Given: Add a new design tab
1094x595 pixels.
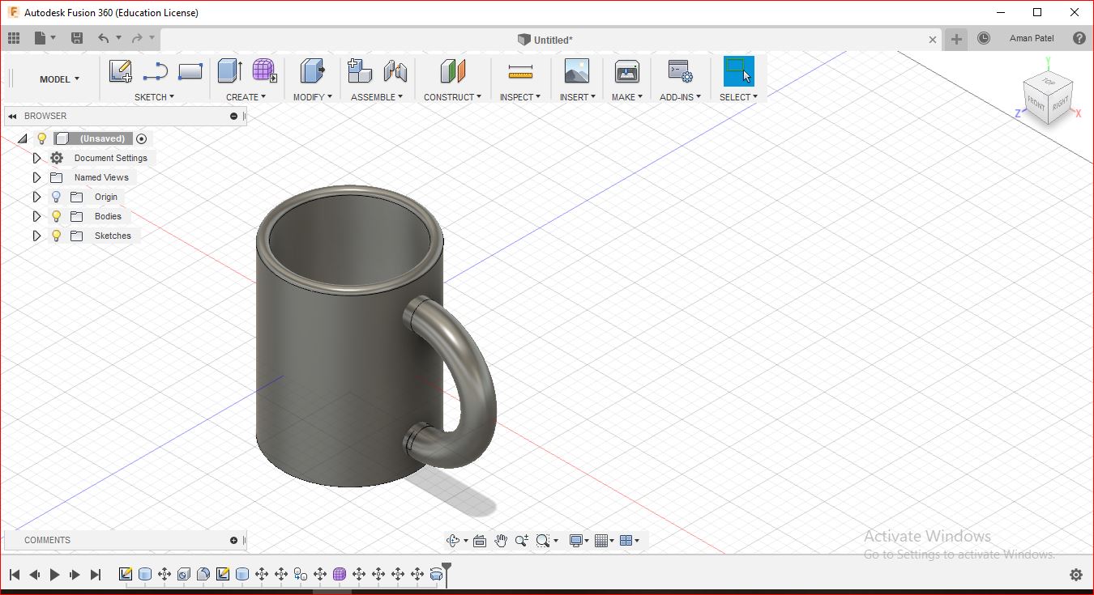Looking at the screenshot, I should 957,39.
